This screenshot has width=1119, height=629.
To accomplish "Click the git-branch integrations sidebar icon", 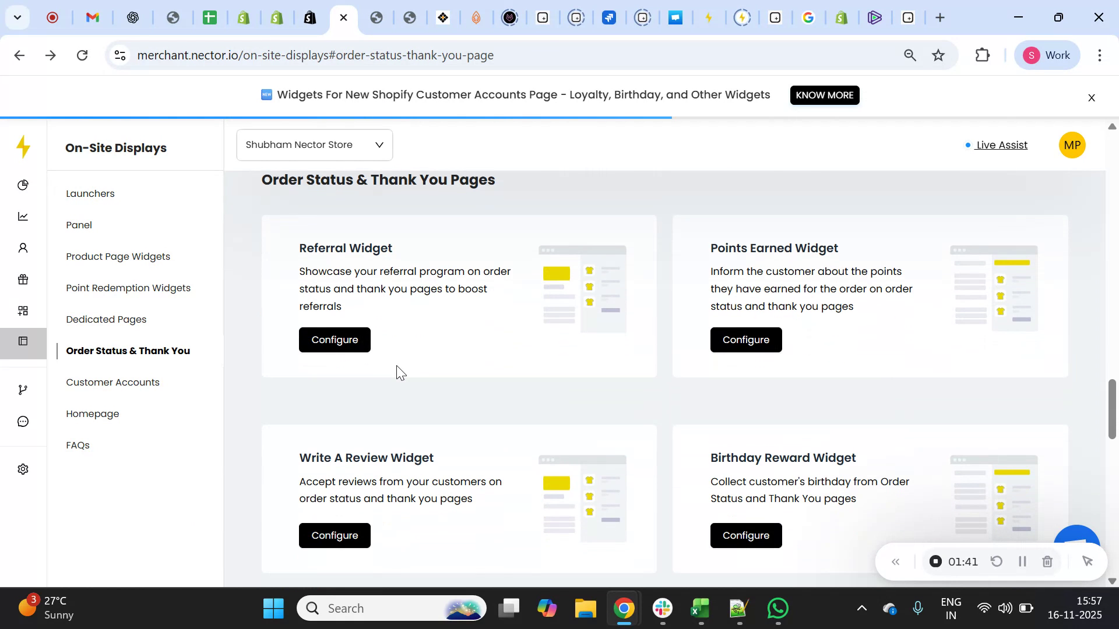I will (x=23, y=390).
